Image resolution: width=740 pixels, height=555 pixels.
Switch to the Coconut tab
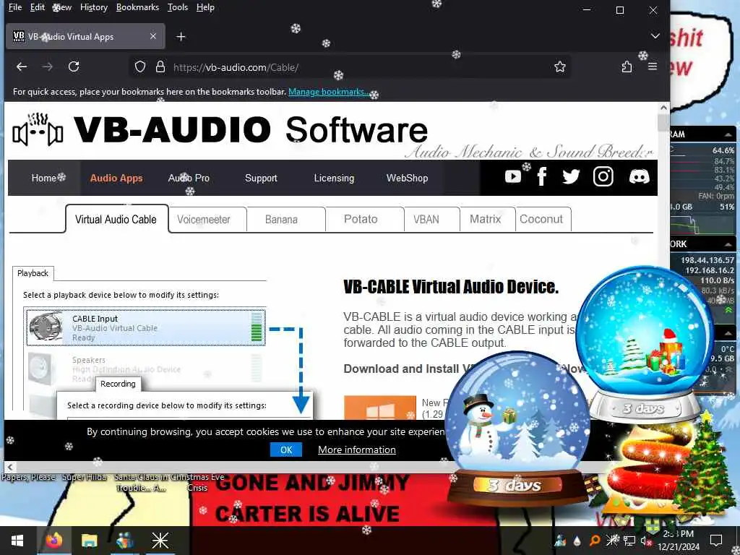(x=541, y=220)
